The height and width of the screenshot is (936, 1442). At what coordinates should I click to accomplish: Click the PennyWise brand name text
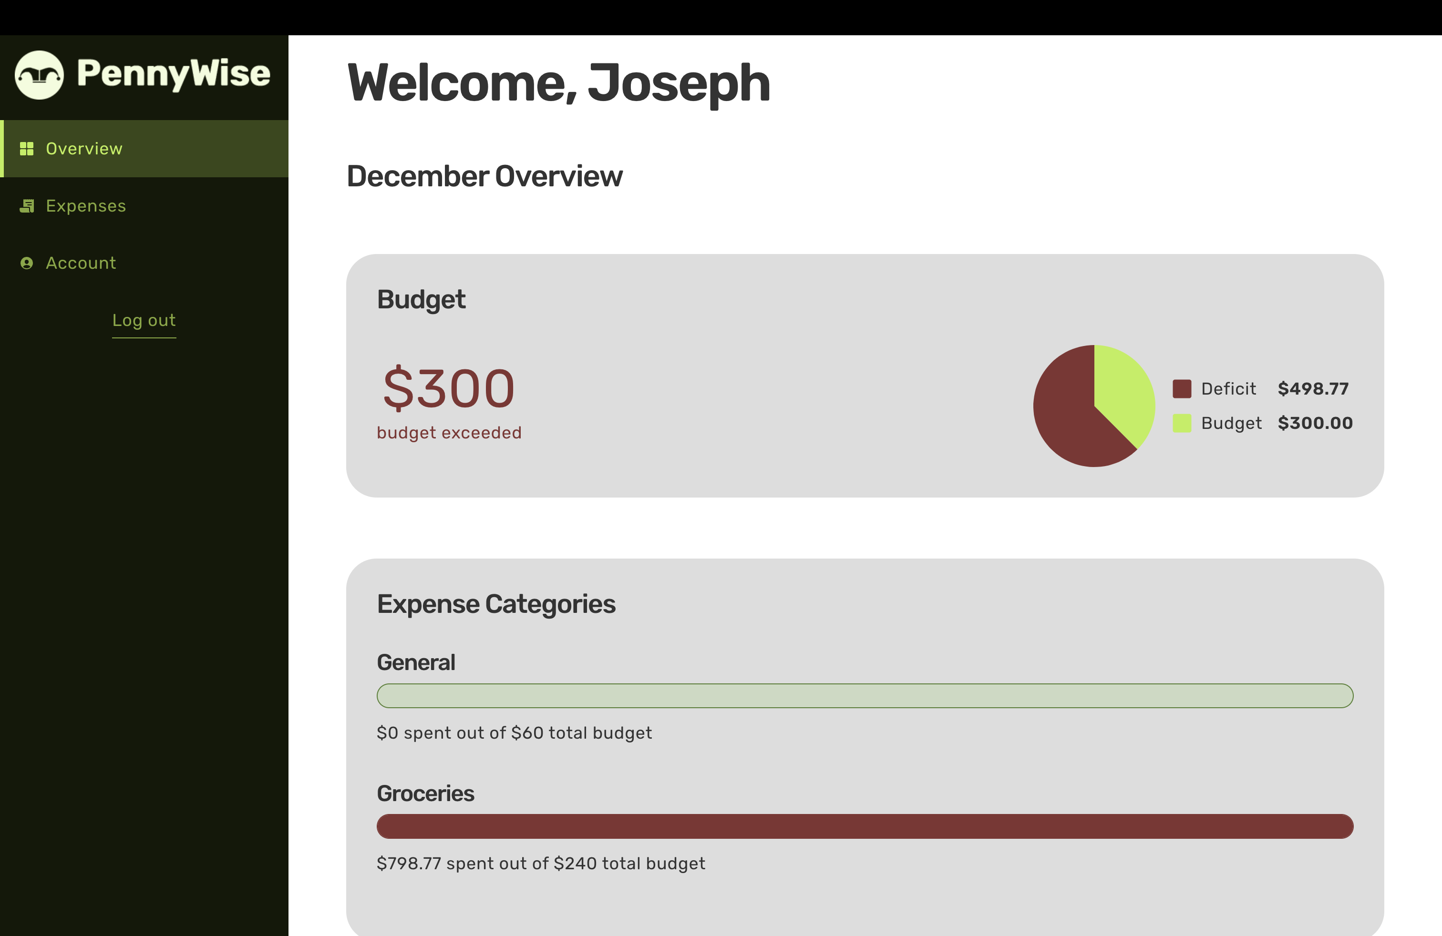(x=173, y=74)
